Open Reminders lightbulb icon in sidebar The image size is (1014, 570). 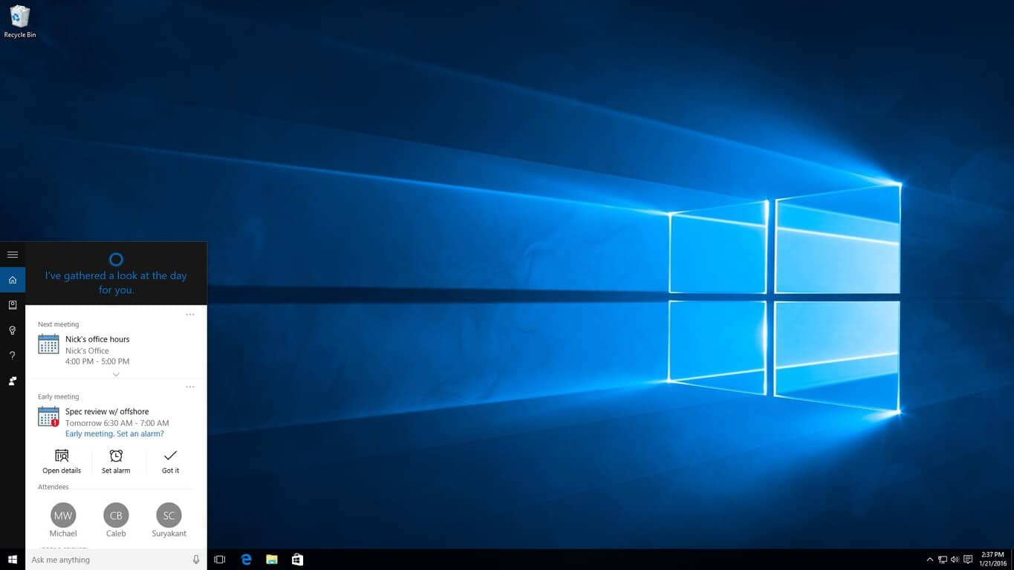[13, 330]
